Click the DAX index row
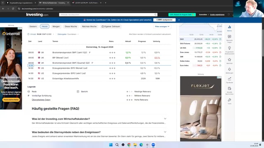The width and height of the screenshot is (264, 148). [x=200, y=39]
